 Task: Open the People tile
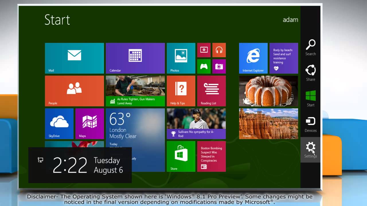(x=74, y=91)
